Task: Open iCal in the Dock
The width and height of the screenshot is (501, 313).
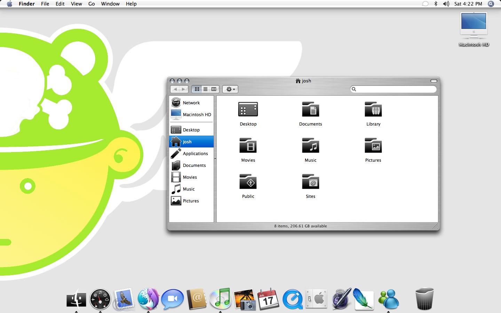Action: (268, 299)
